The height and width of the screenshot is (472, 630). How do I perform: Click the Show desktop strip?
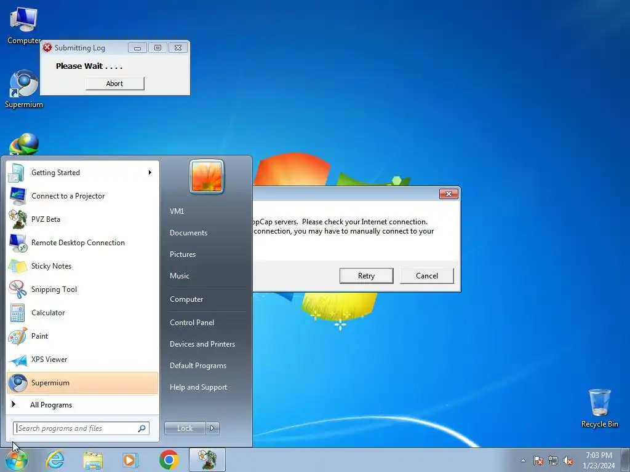(626, 460)
